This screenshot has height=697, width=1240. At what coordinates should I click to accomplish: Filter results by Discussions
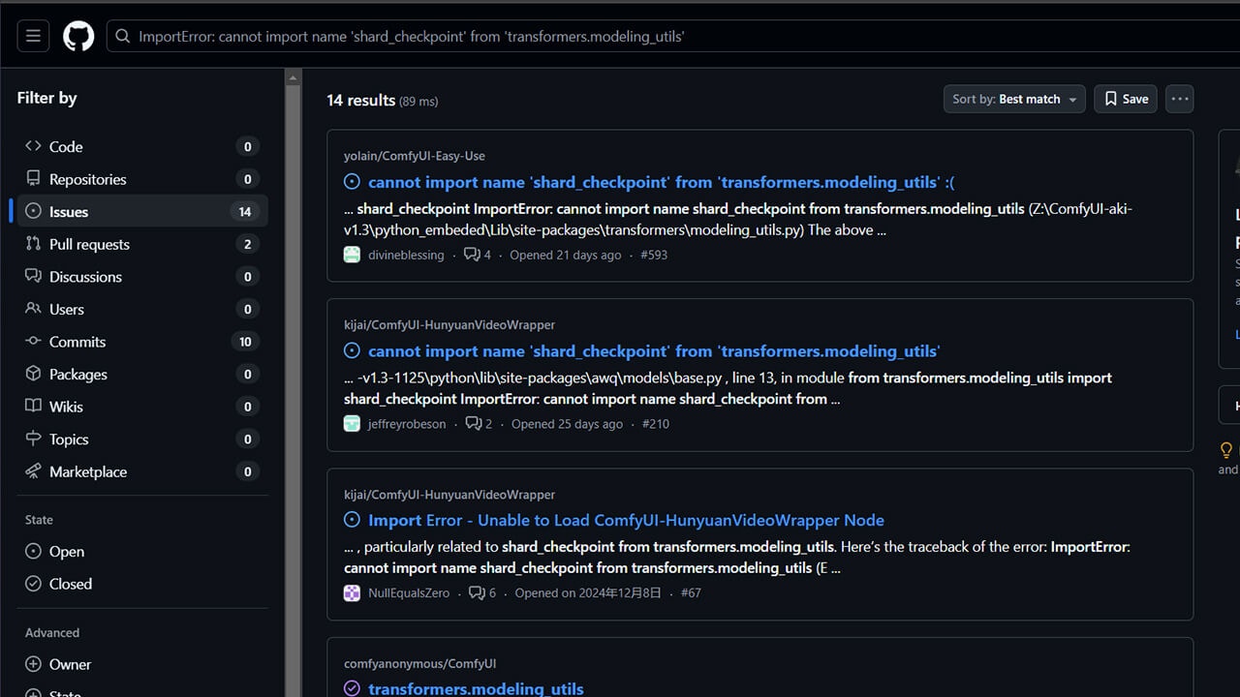[x=142, y=277]
